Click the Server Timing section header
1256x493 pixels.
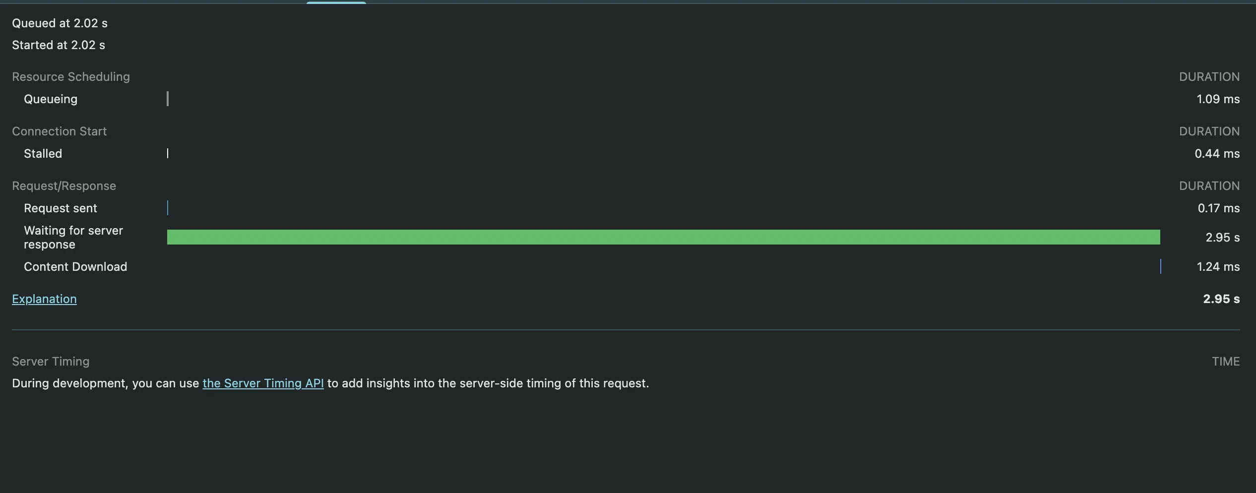(x=51, y=362)
